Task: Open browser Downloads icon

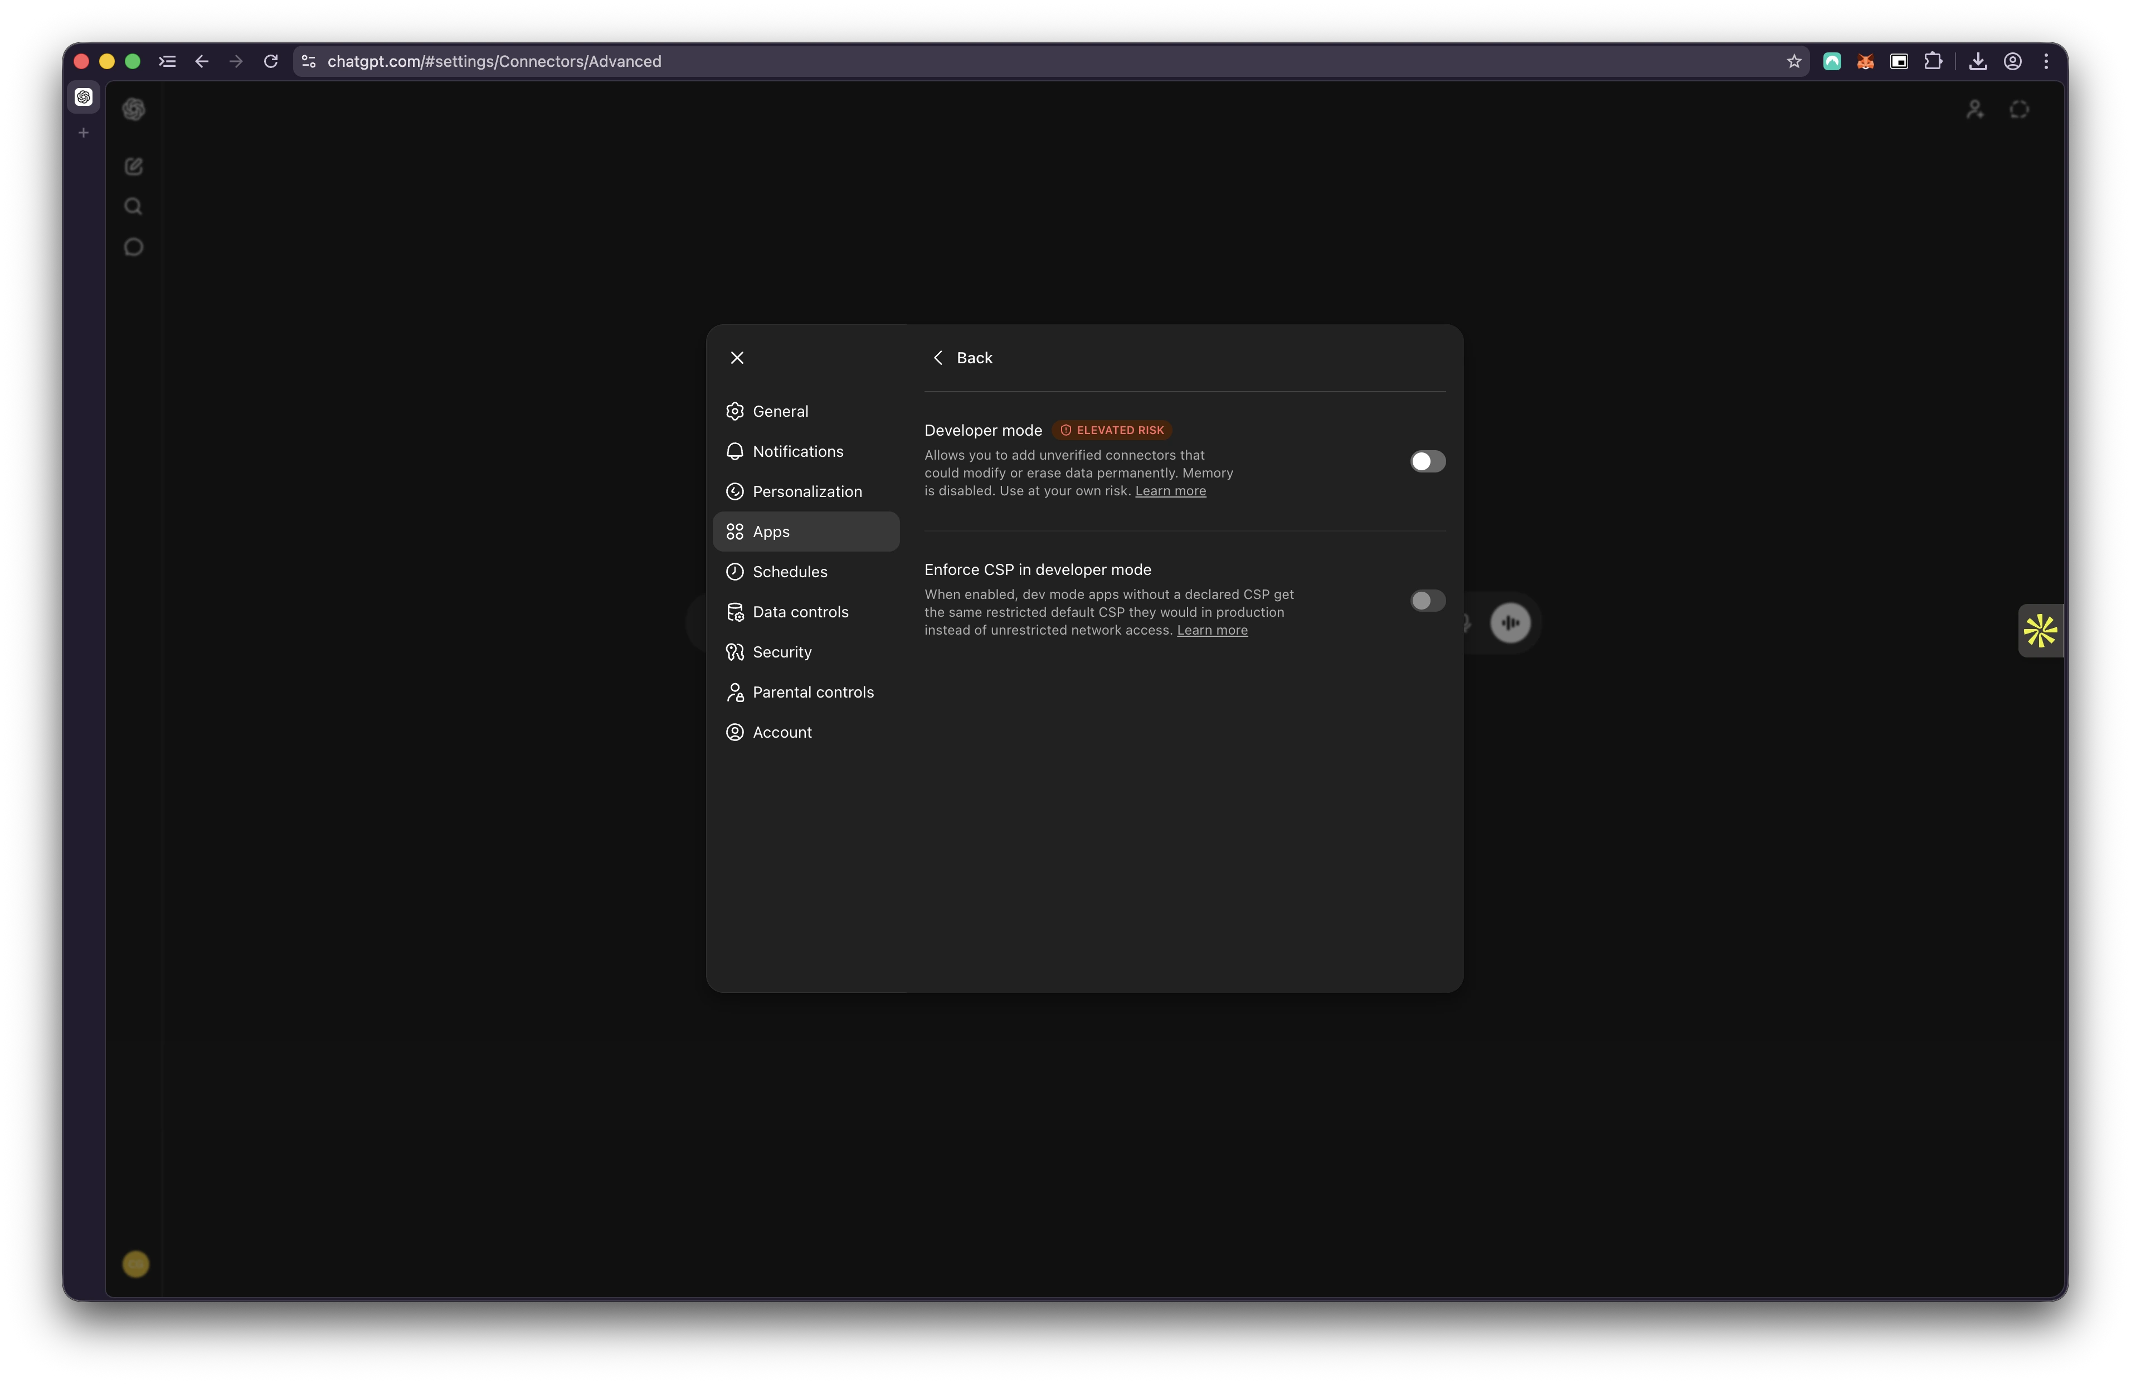Action: [x=1978, y=61]
